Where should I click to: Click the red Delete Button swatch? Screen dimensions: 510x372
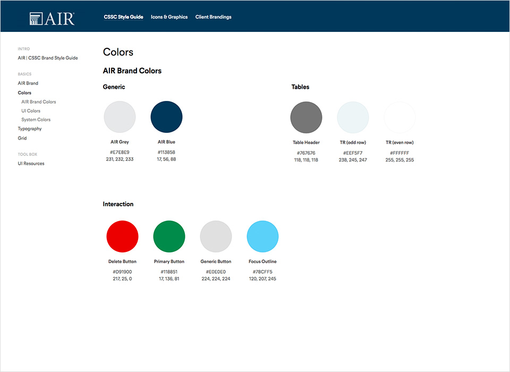[x=122, y=236]
